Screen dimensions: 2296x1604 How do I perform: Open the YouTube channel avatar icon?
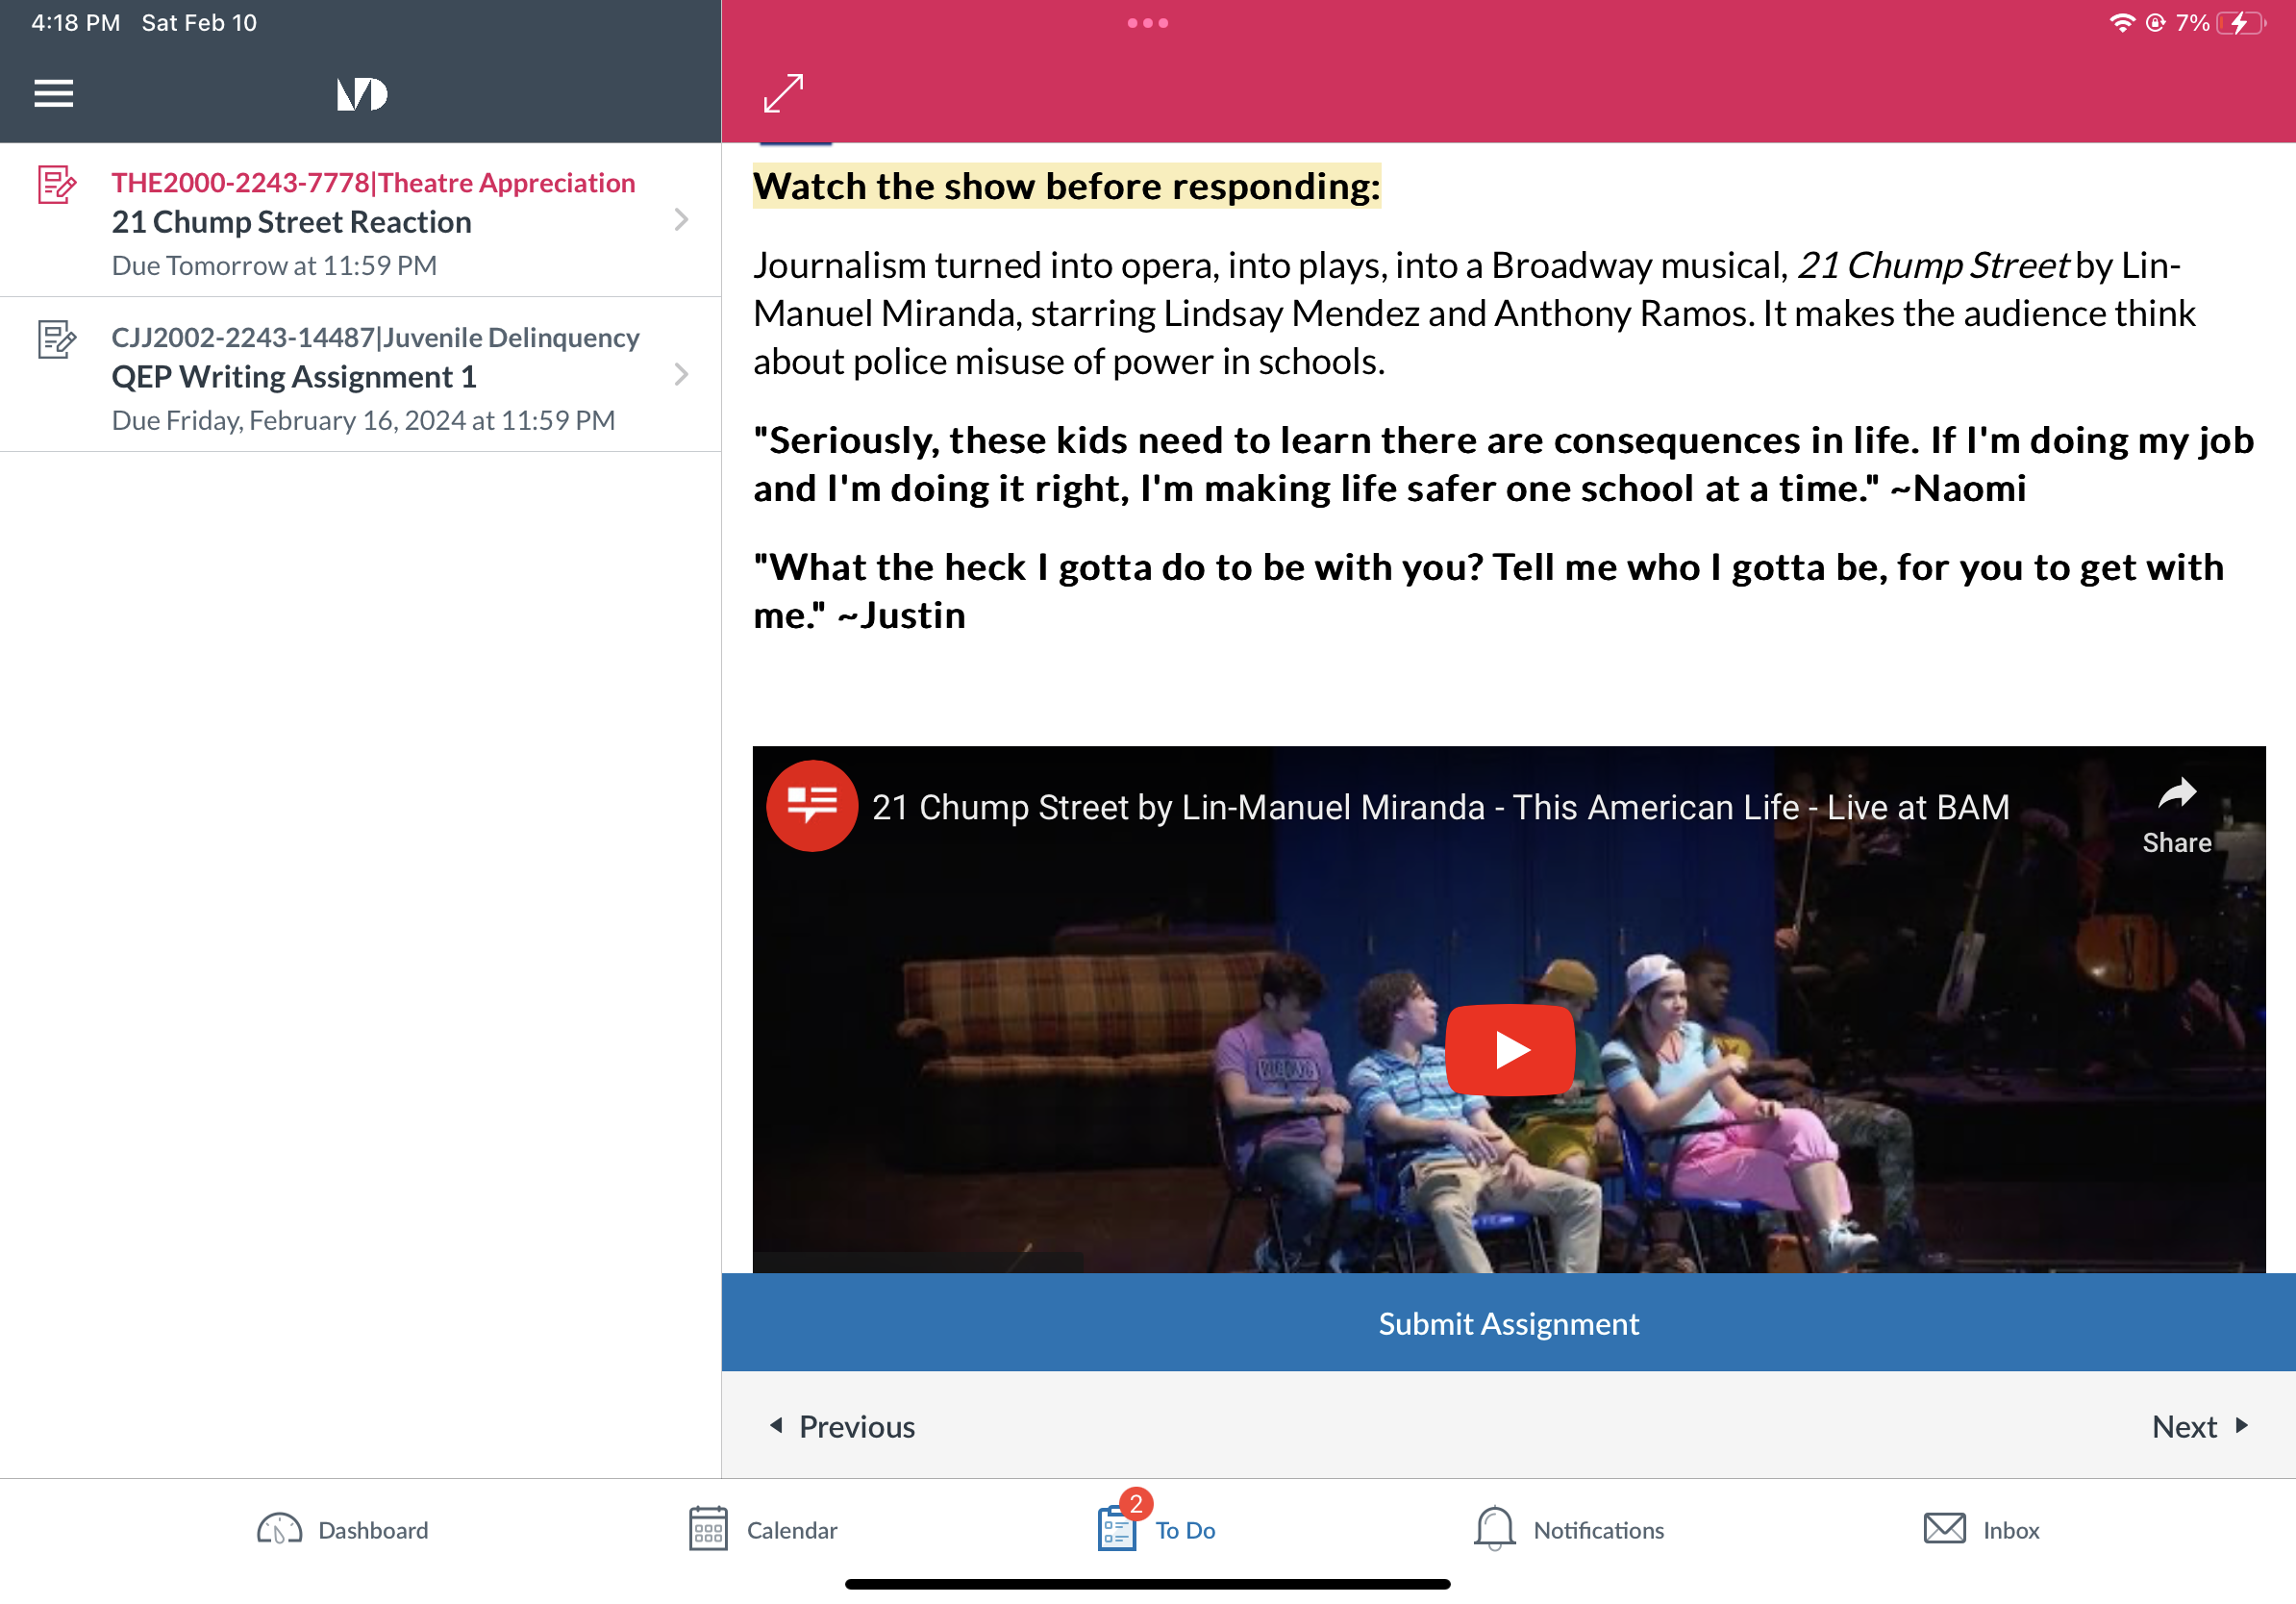click(812, 807)
